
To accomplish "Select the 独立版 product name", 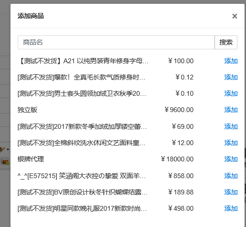I will (x=27, y=110).
